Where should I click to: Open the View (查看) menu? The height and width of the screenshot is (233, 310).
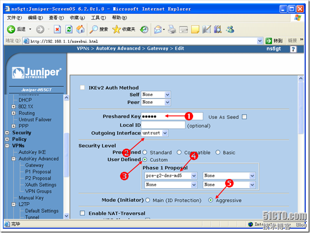click(x=56, y=18)
